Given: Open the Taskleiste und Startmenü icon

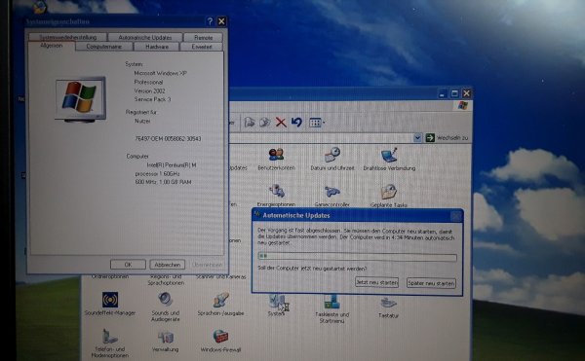Looking at the screenshot, I should 332,308.
